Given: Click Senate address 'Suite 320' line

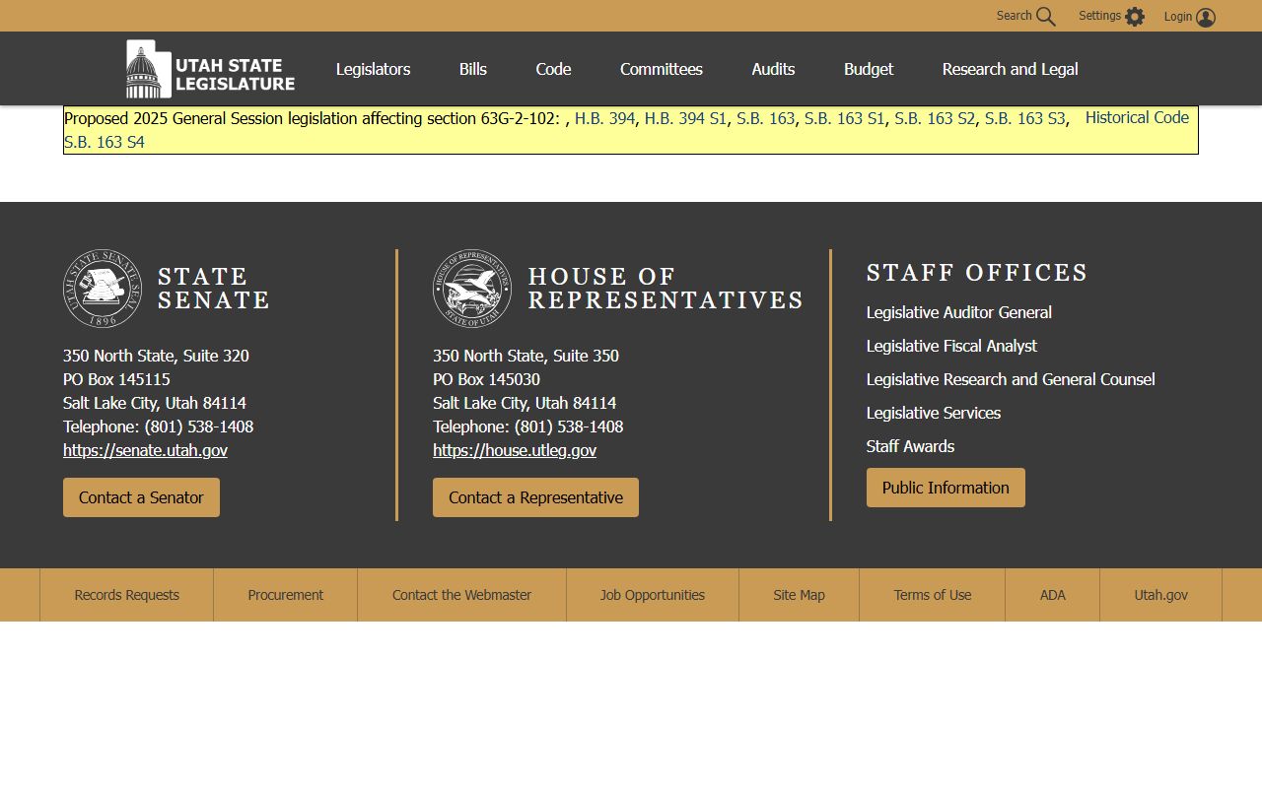Looking at the screenshot, I should point(156,356).
